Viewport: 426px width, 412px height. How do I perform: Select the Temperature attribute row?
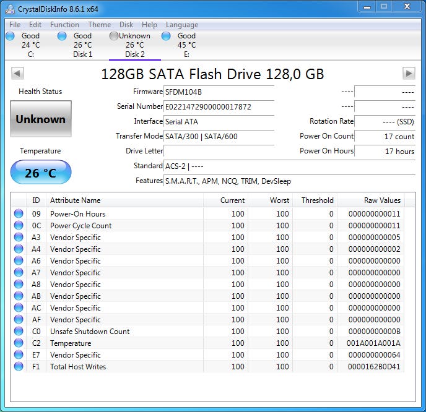click(x=71, y=343)
